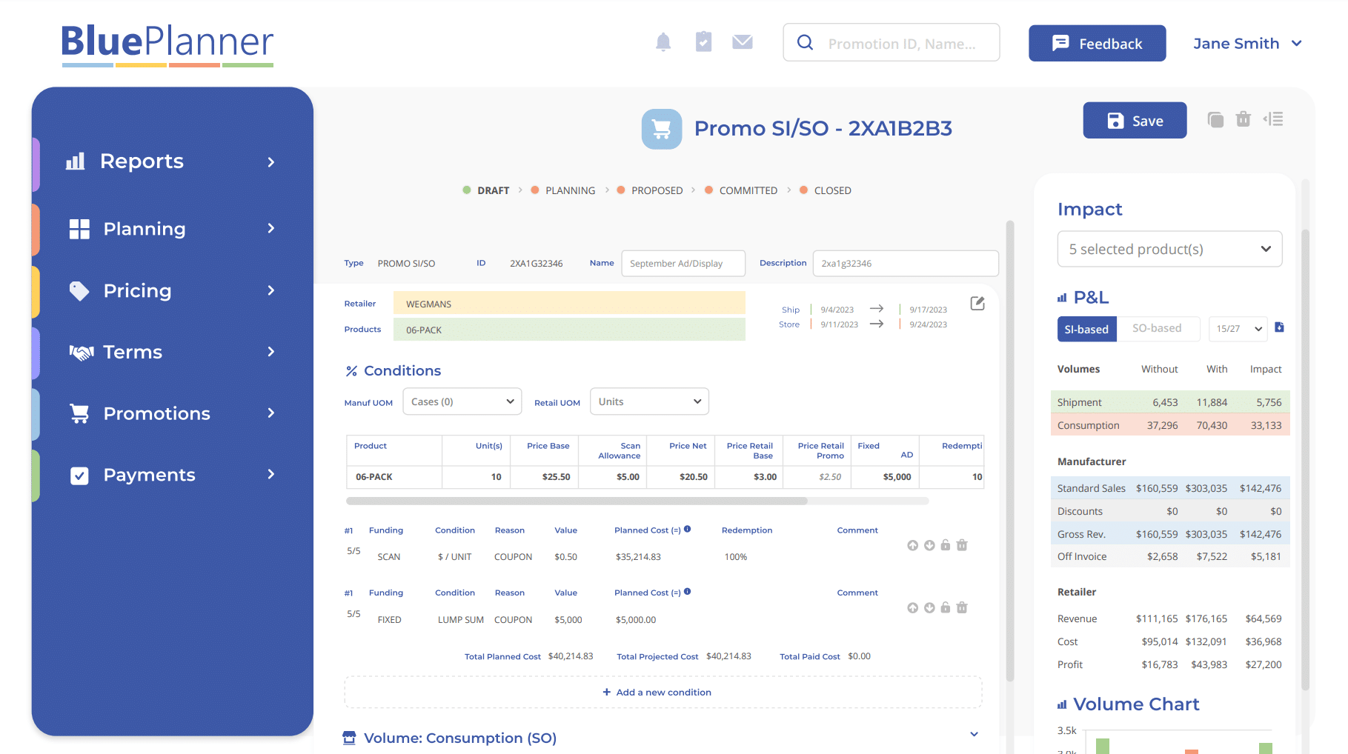Open the tasks clipboard icon in header
Screen dimensions: 1348x754
tap(703, 41)
